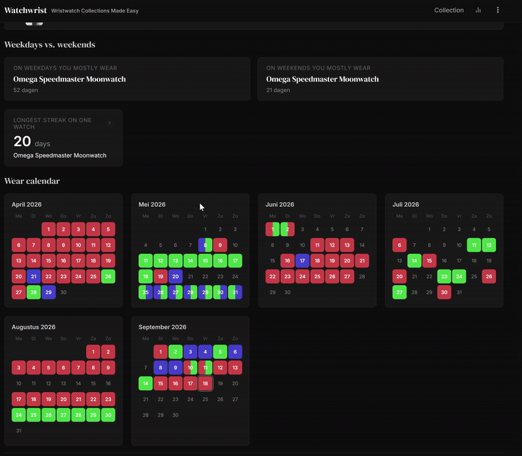Open the three-dot overflow menu
The image size is (522, 456).
498,10
